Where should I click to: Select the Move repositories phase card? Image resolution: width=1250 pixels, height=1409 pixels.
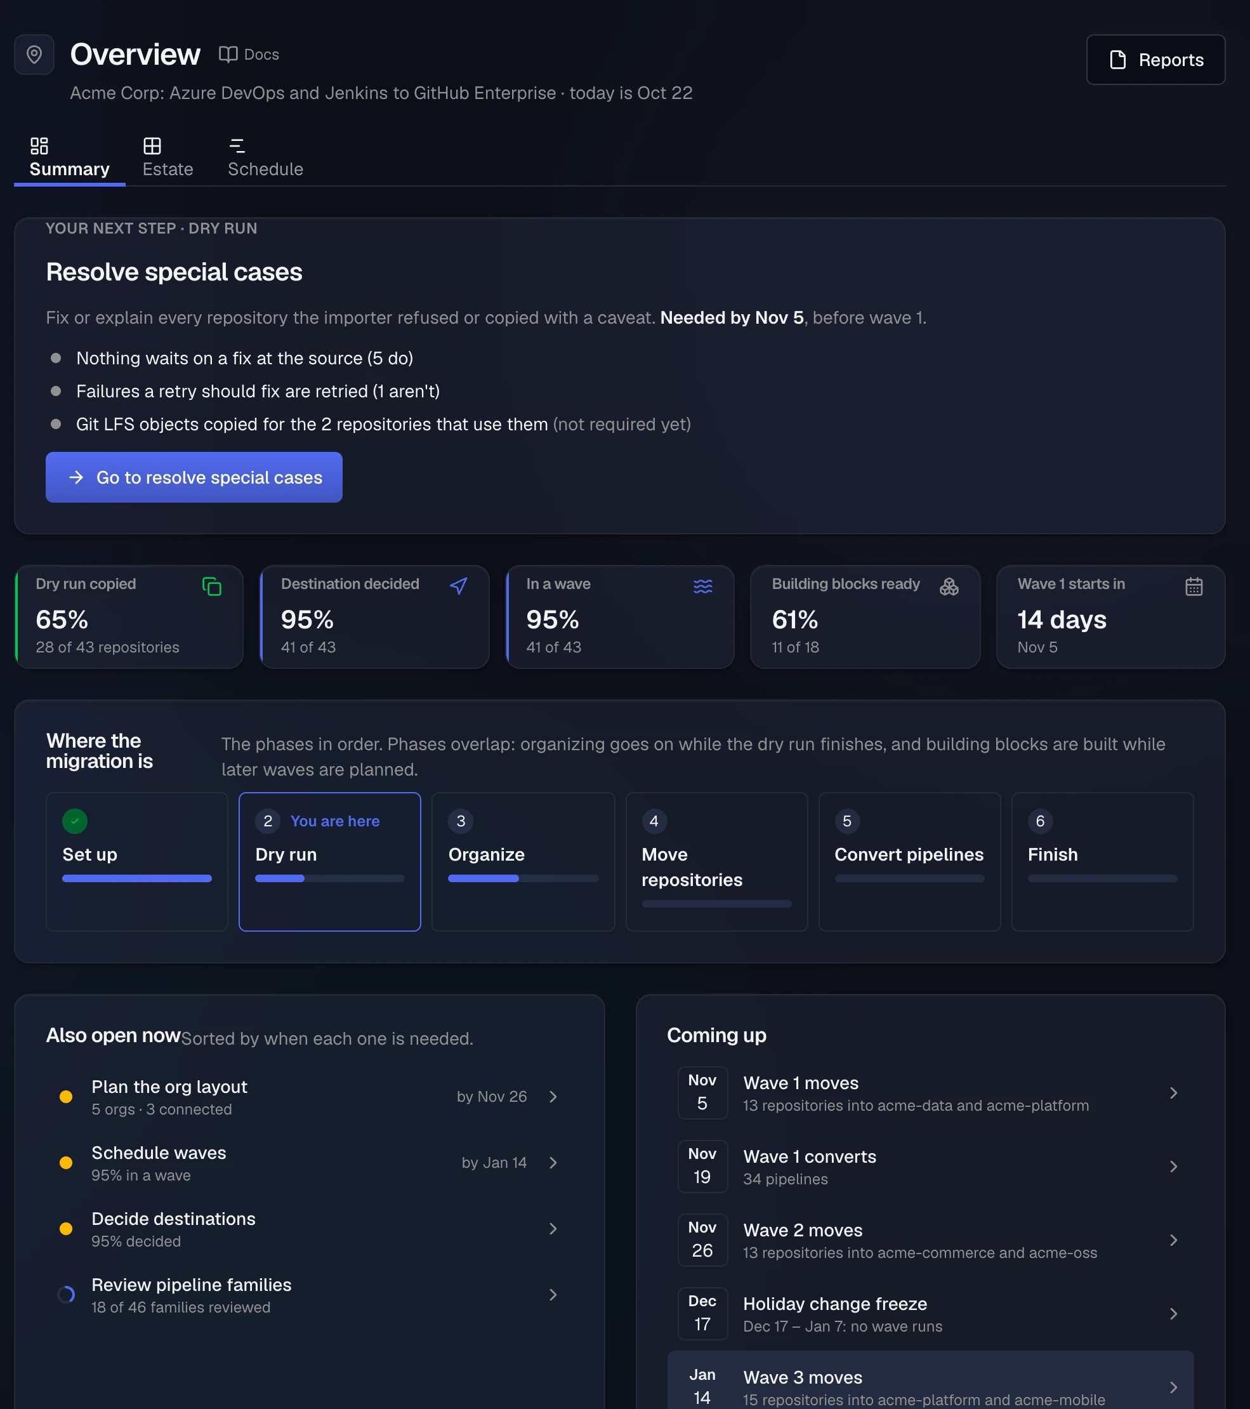(x=716, y=862)
